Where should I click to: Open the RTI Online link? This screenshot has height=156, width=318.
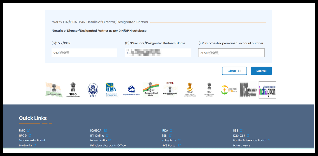click(x=97, y=136)
